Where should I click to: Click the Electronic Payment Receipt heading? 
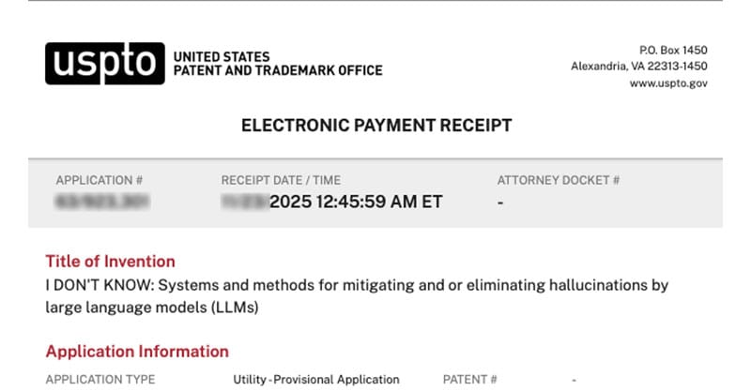point(376,126)
